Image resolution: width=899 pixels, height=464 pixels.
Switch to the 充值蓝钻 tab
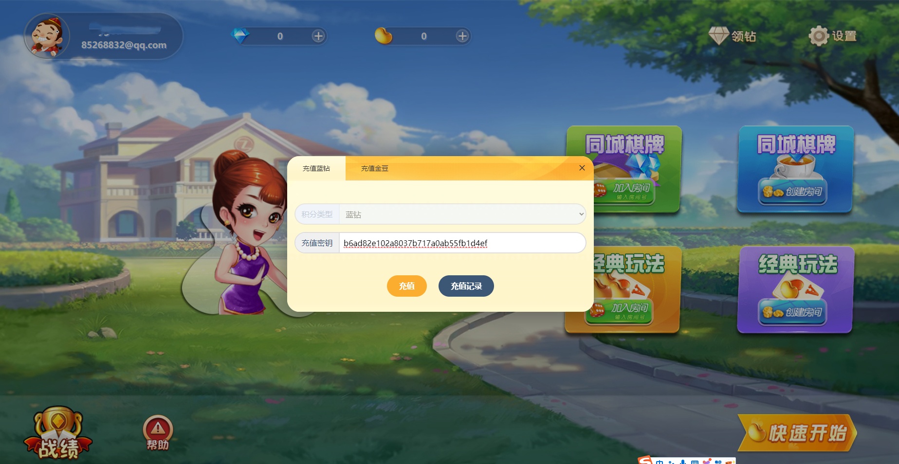click(316, 168)
